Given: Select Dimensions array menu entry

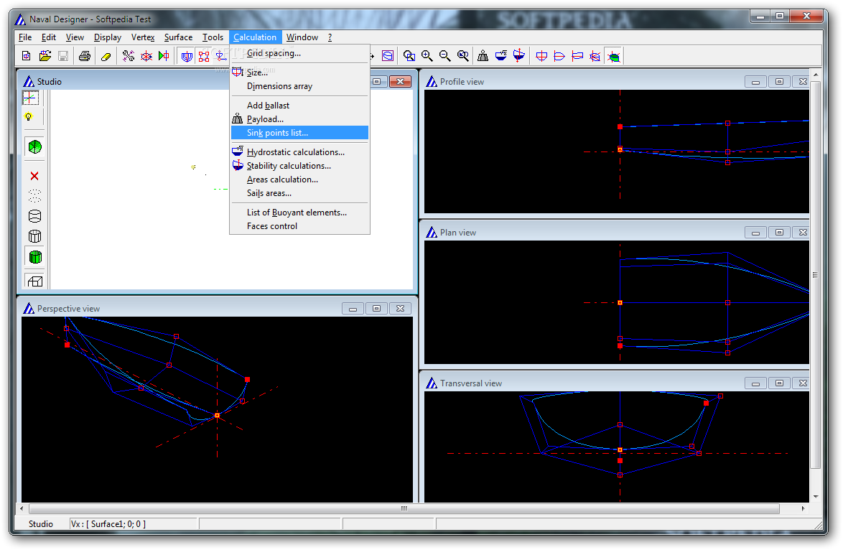Looking at the screenshot, I should 299,86.
